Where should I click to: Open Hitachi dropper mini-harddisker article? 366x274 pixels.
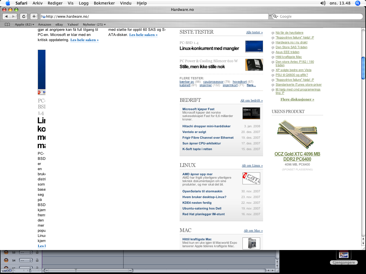206,126
